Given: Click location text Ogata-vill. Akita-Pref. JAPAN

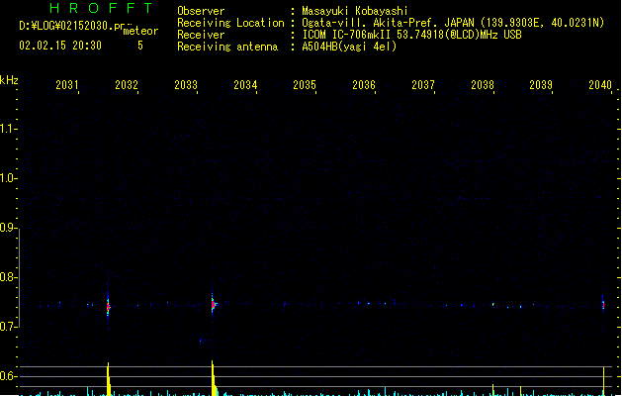Looking at the screenshot, I should [x=388, y=23].
